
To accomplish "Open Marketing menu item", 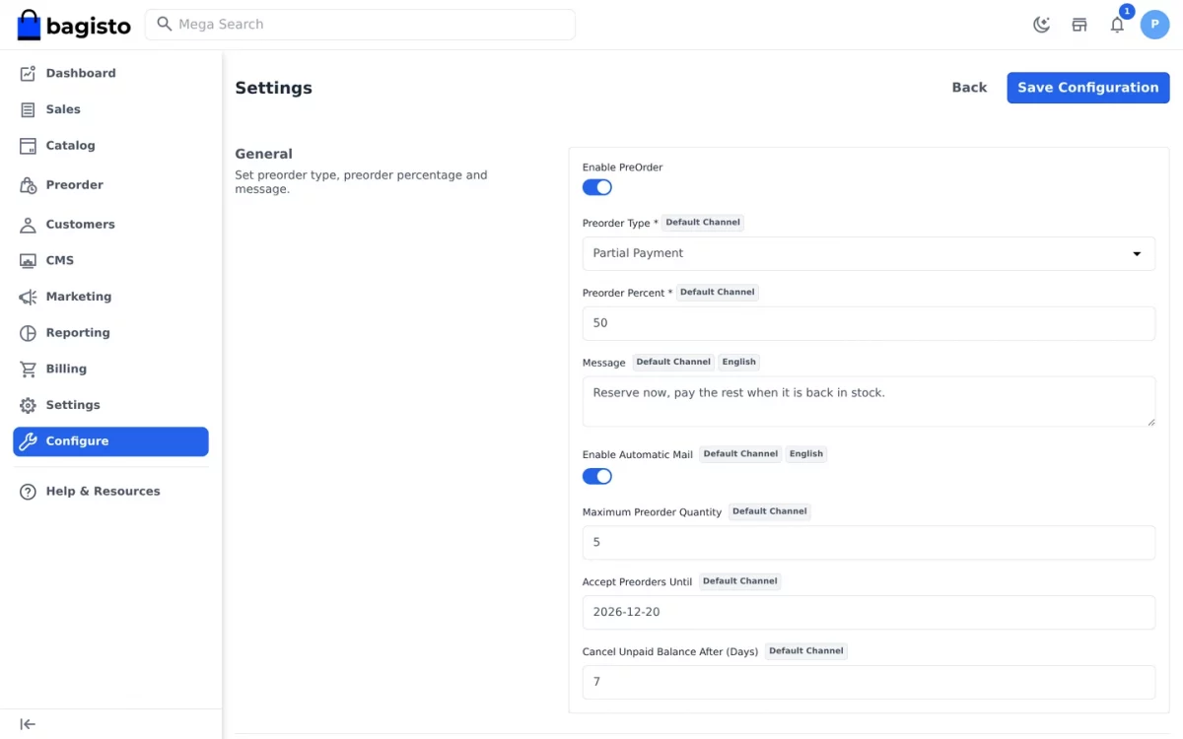I will pyautogui.click(x=79, y=297).
